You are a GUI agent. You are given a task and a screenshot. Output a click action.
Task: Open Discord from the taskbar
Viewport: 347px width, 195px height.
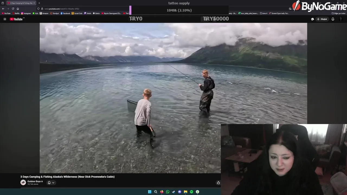tap(179, 192)
